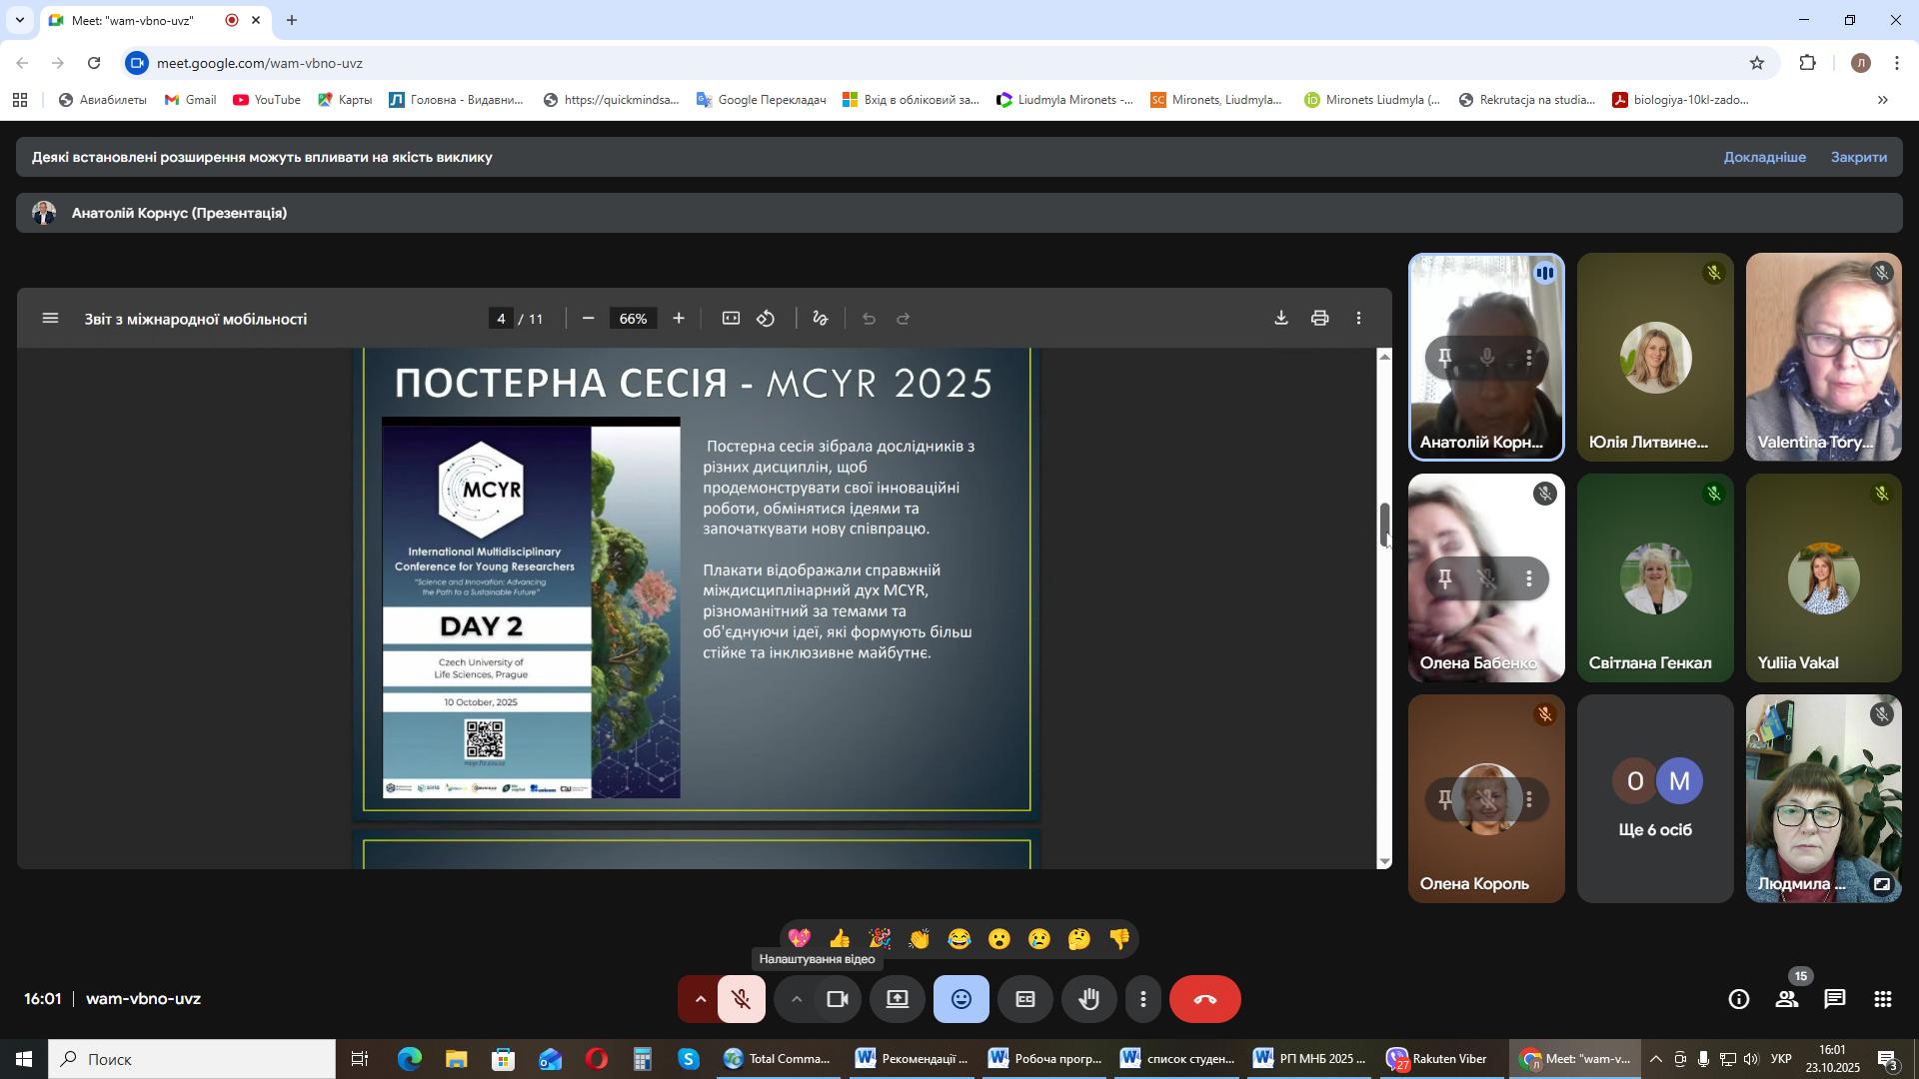This screenshot has height=1079, width=1919.
Task: Click the share screen (present) icon
Action: (897, 999)
